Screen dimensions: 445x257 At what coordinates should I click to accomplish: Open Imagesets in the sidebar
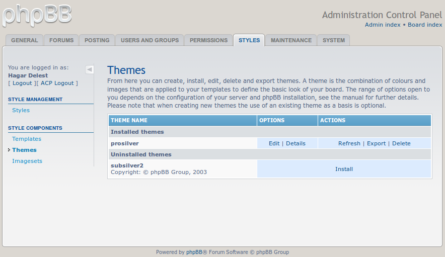pos(27,161)
